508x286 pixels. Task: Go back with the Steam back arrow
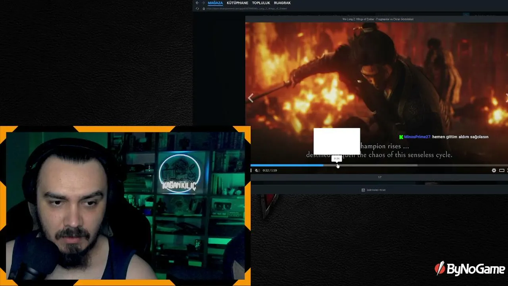[x=197, y=3]
